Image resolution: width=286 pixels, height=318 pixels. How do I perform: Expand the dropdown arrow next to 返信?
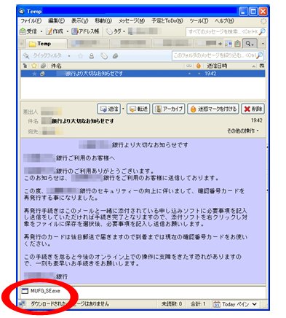pyautogui.click(x=123, y=109)
